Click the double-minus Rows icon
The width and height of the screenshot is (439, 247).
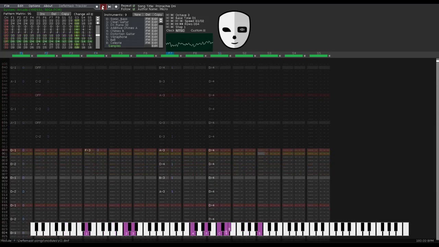pos(177,24)
